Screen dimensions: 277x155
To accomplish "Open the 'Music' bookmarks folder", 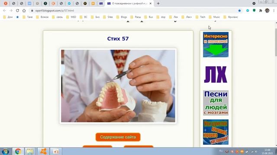I will point(214,17).
